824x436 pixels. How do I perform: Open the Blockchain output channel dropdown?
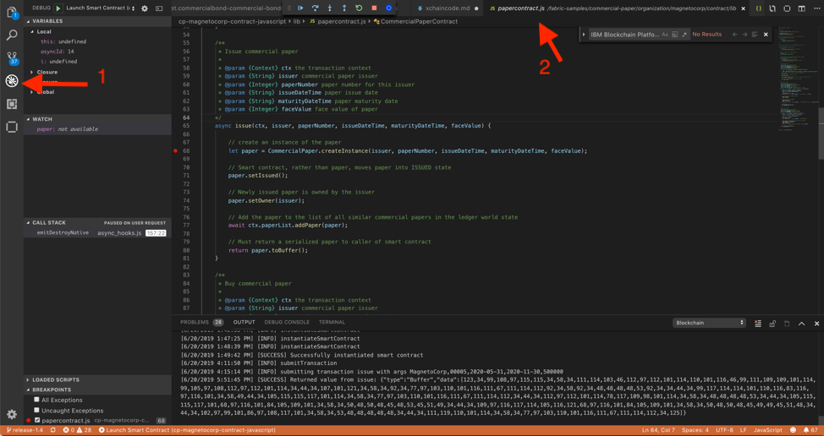tap(710, 323)
